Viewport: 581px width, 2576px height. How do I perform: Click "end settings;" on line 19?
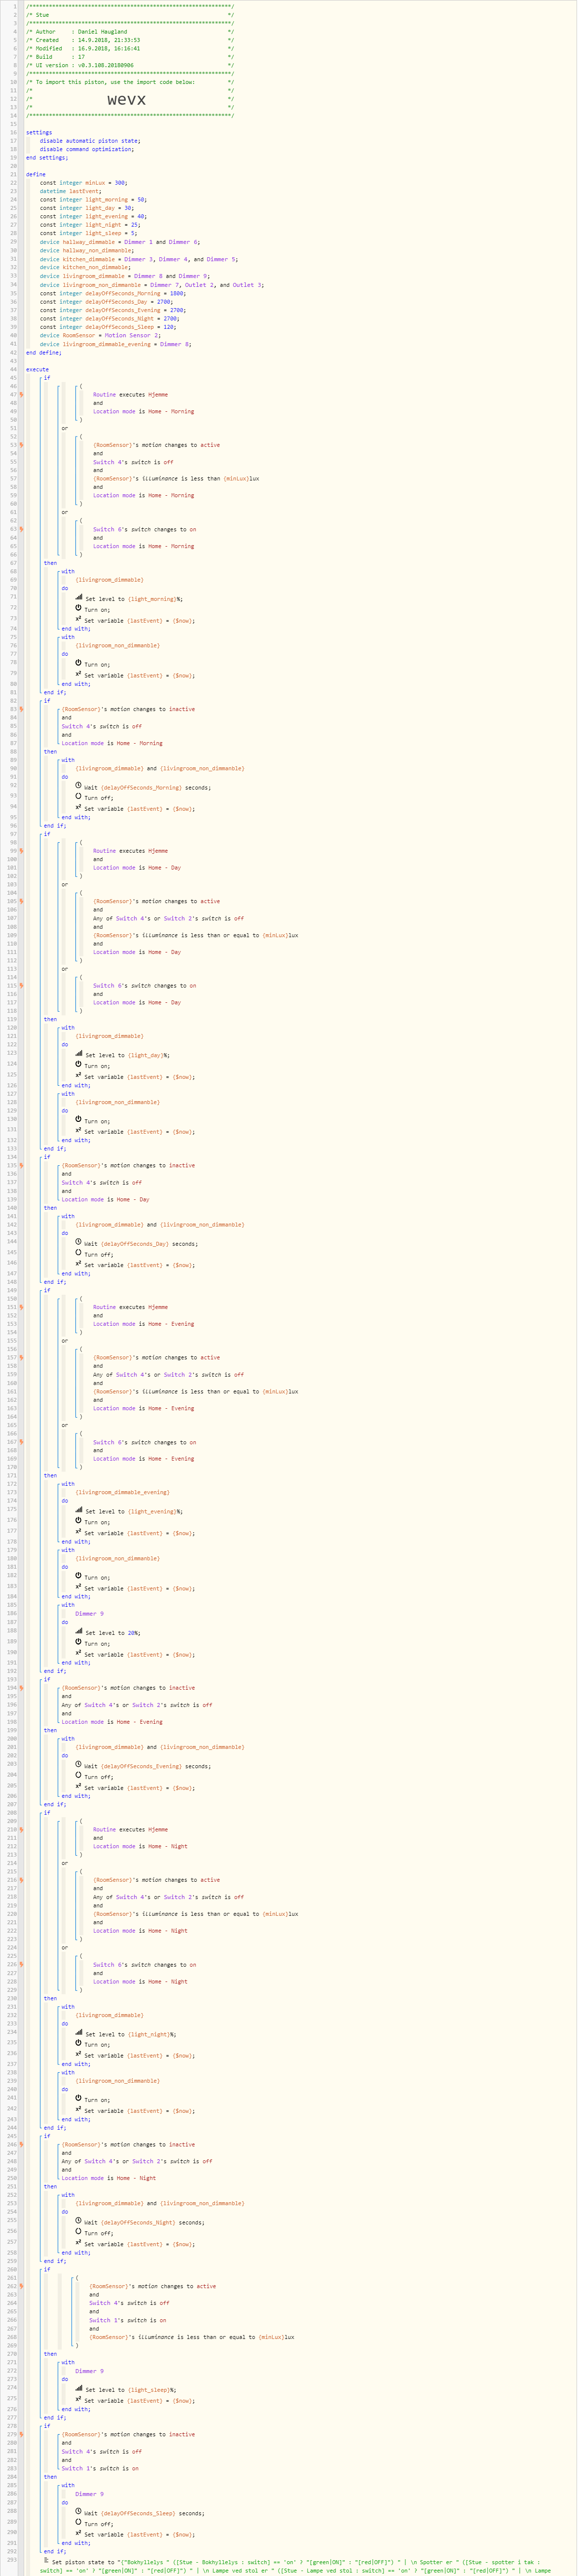tap(47, 157)
